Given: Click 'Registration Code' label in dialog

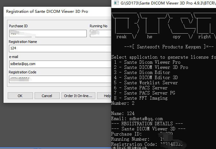Looking at the screenshot, I should pos(23,72).
